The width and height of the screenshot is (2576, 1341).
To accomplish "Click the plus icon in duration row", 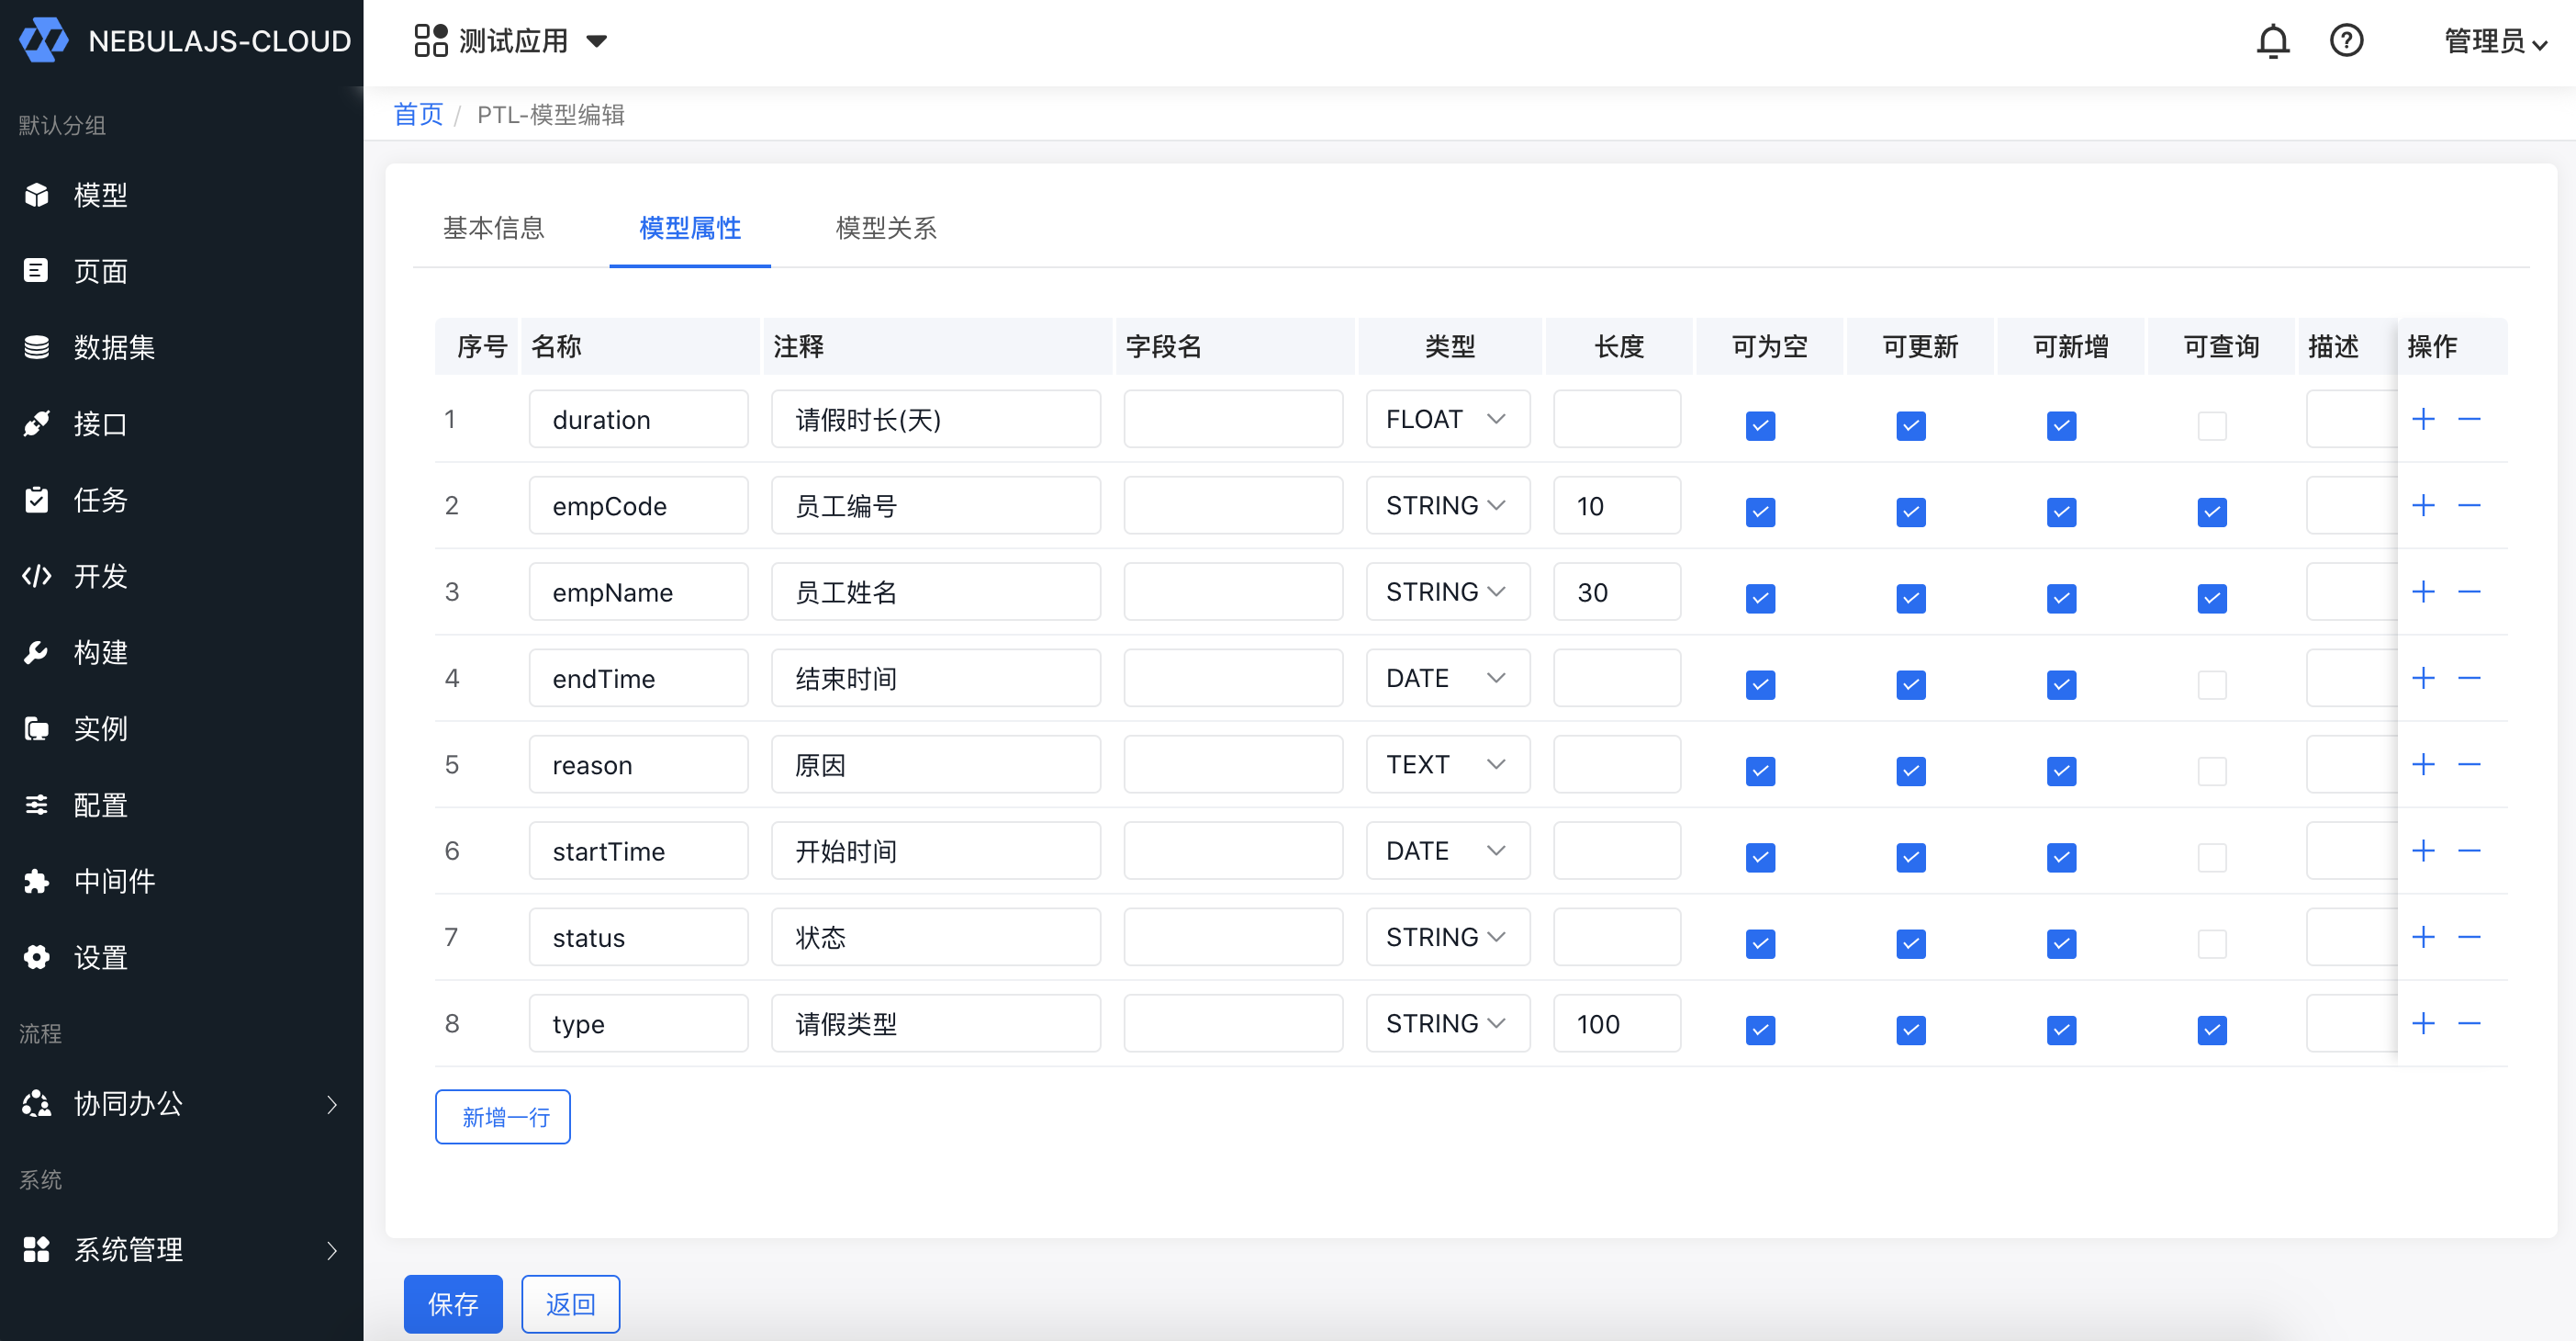I will [2422, 420].
